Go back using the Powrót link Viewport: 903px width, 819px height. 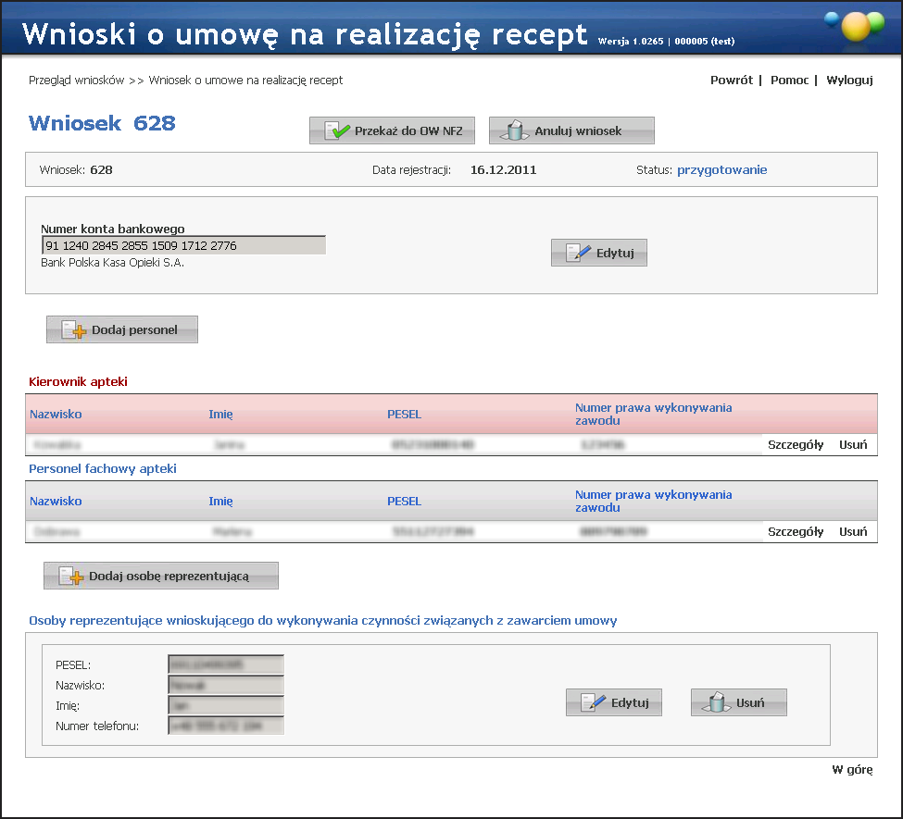(x=731, y=81)
